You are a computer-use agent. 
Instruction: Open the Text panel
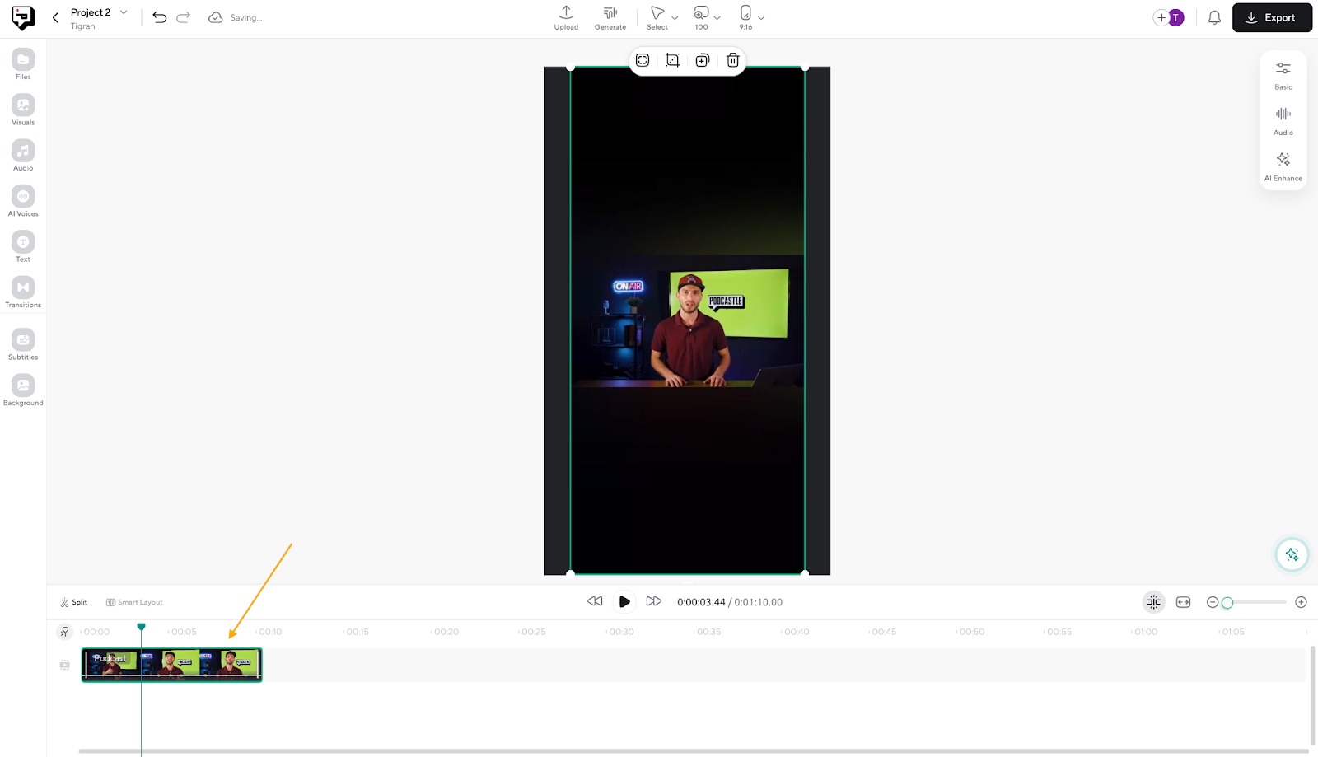(x=23, y=246)
